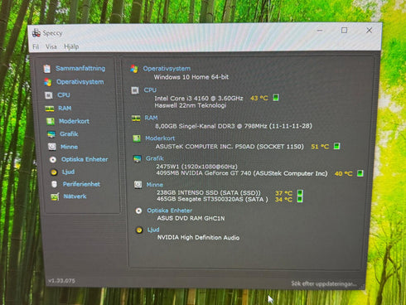This screenshot has width=406, height=305.
Task: Click the green temperature indicator next to 43 °C
Action: click(276, 98)
